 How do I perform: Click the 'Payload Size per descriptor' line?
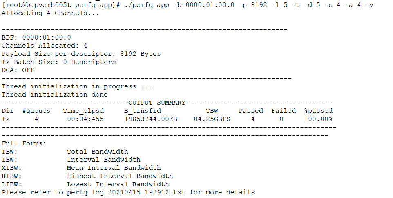81,54
